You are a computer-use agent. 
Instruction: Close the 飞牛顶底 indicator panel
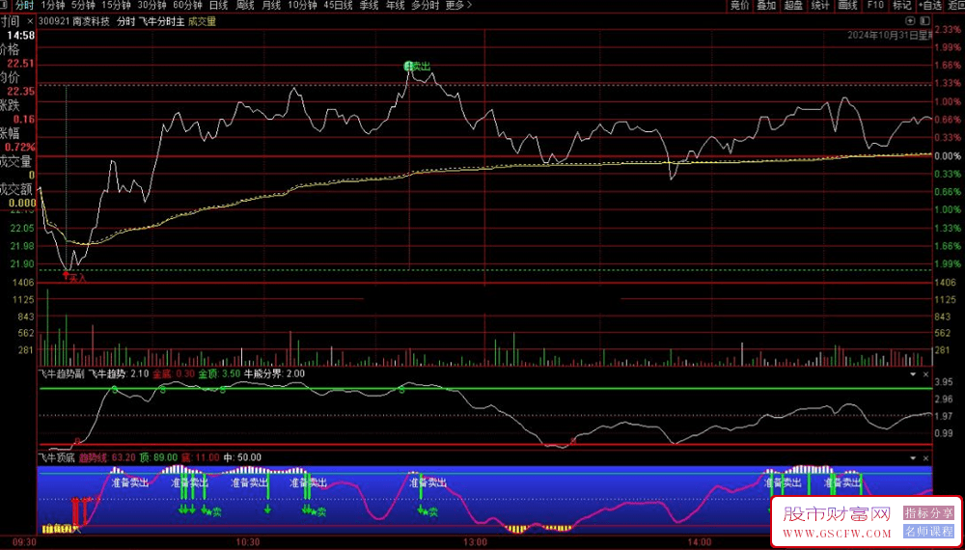[x=925, y=457]
